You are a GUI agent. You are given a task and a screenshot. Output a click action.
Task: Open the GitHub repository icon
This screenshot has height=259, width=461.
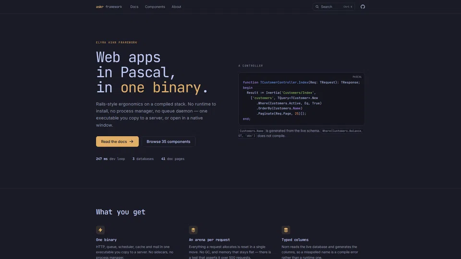[363, 7]
